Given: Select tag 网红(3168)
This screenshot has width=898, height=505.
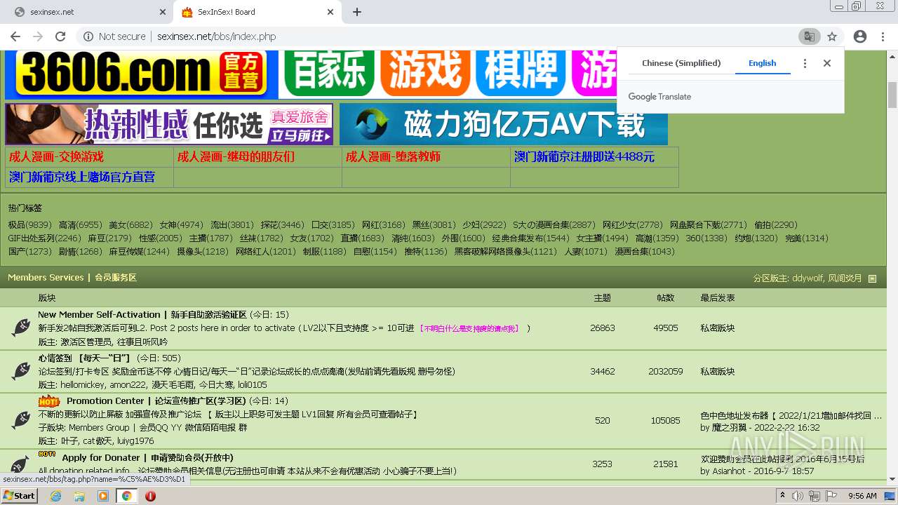Looking at the screenshot, I should click(383, 225).
